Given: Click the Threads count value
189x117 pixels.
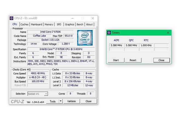Looking at the screenshot, I should coord(90,94).
